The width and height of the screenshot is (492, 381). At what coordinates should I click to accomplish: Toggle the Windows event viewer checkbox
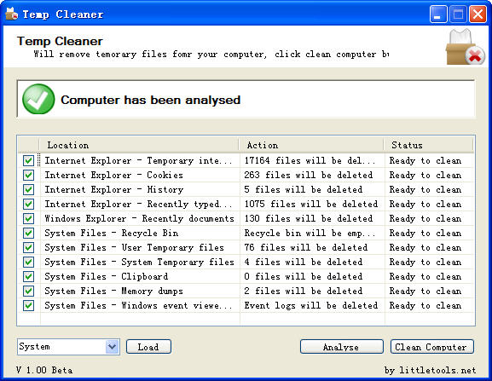pos(28,306)
